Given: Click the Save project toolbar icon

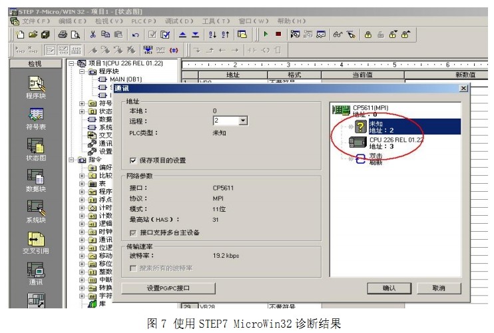Looking at the screenshot, I should pos(46,35).
